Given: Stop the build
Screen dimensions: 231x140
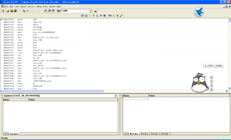Looking at the screenshot, I should click(90, 16).
